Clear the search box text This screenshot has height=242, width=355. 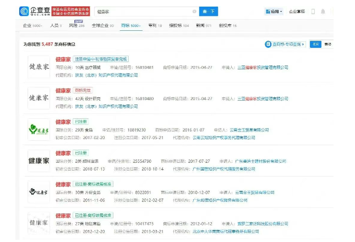tap(194, 12)
